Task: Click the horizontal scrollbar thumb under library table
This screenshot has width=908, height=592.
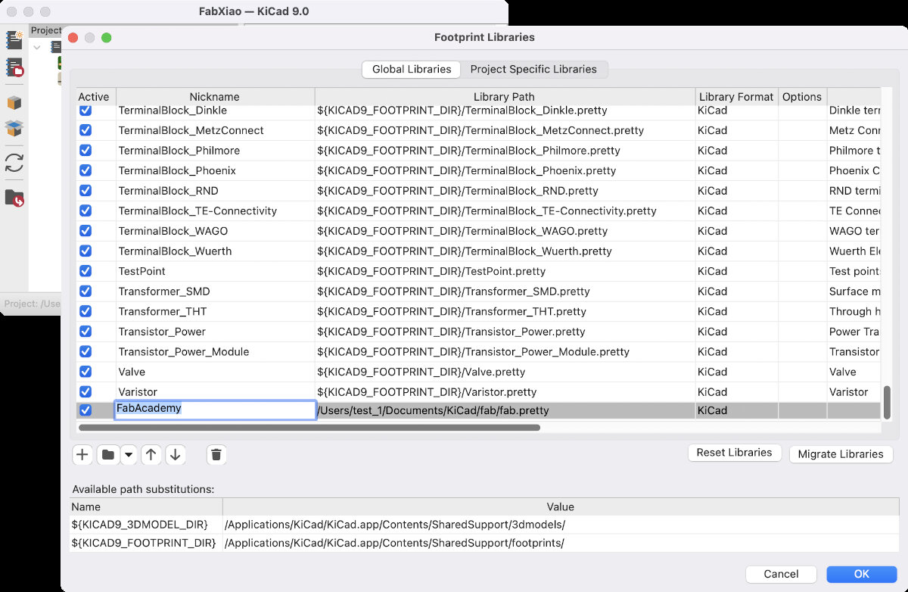Action: 309,428
